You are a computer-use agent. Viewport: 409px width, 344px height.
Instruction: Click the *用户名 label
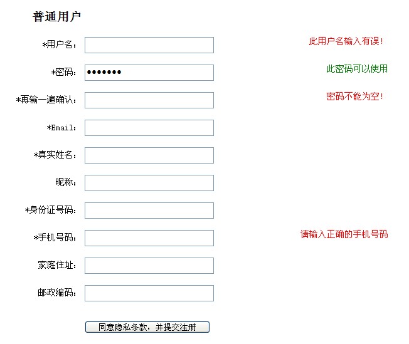pyautogui.click(x=60, y=45)
